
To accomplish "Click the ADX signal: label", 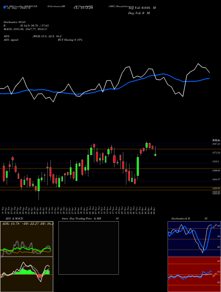I will pos(11,40).
